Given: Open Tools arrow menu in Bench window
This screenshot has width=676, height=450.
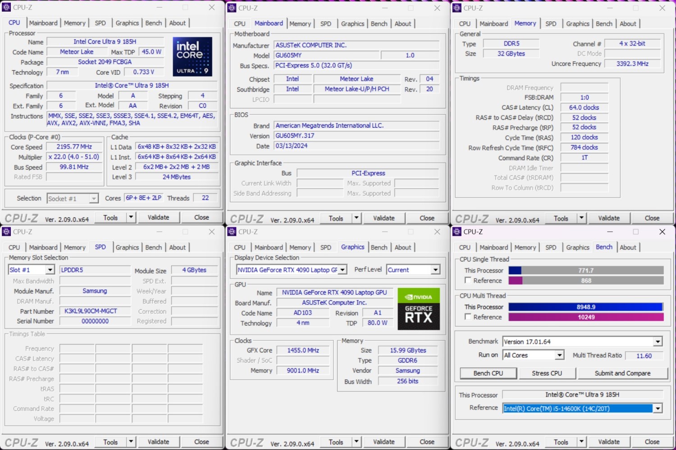Looking at the screenshot, I should pyautogui.click(x=581, y=442).
